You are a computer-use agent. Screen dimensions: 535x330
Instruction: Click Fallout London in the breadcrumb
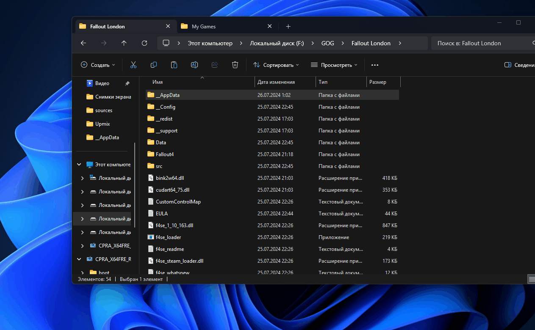(x=371, y=43)
